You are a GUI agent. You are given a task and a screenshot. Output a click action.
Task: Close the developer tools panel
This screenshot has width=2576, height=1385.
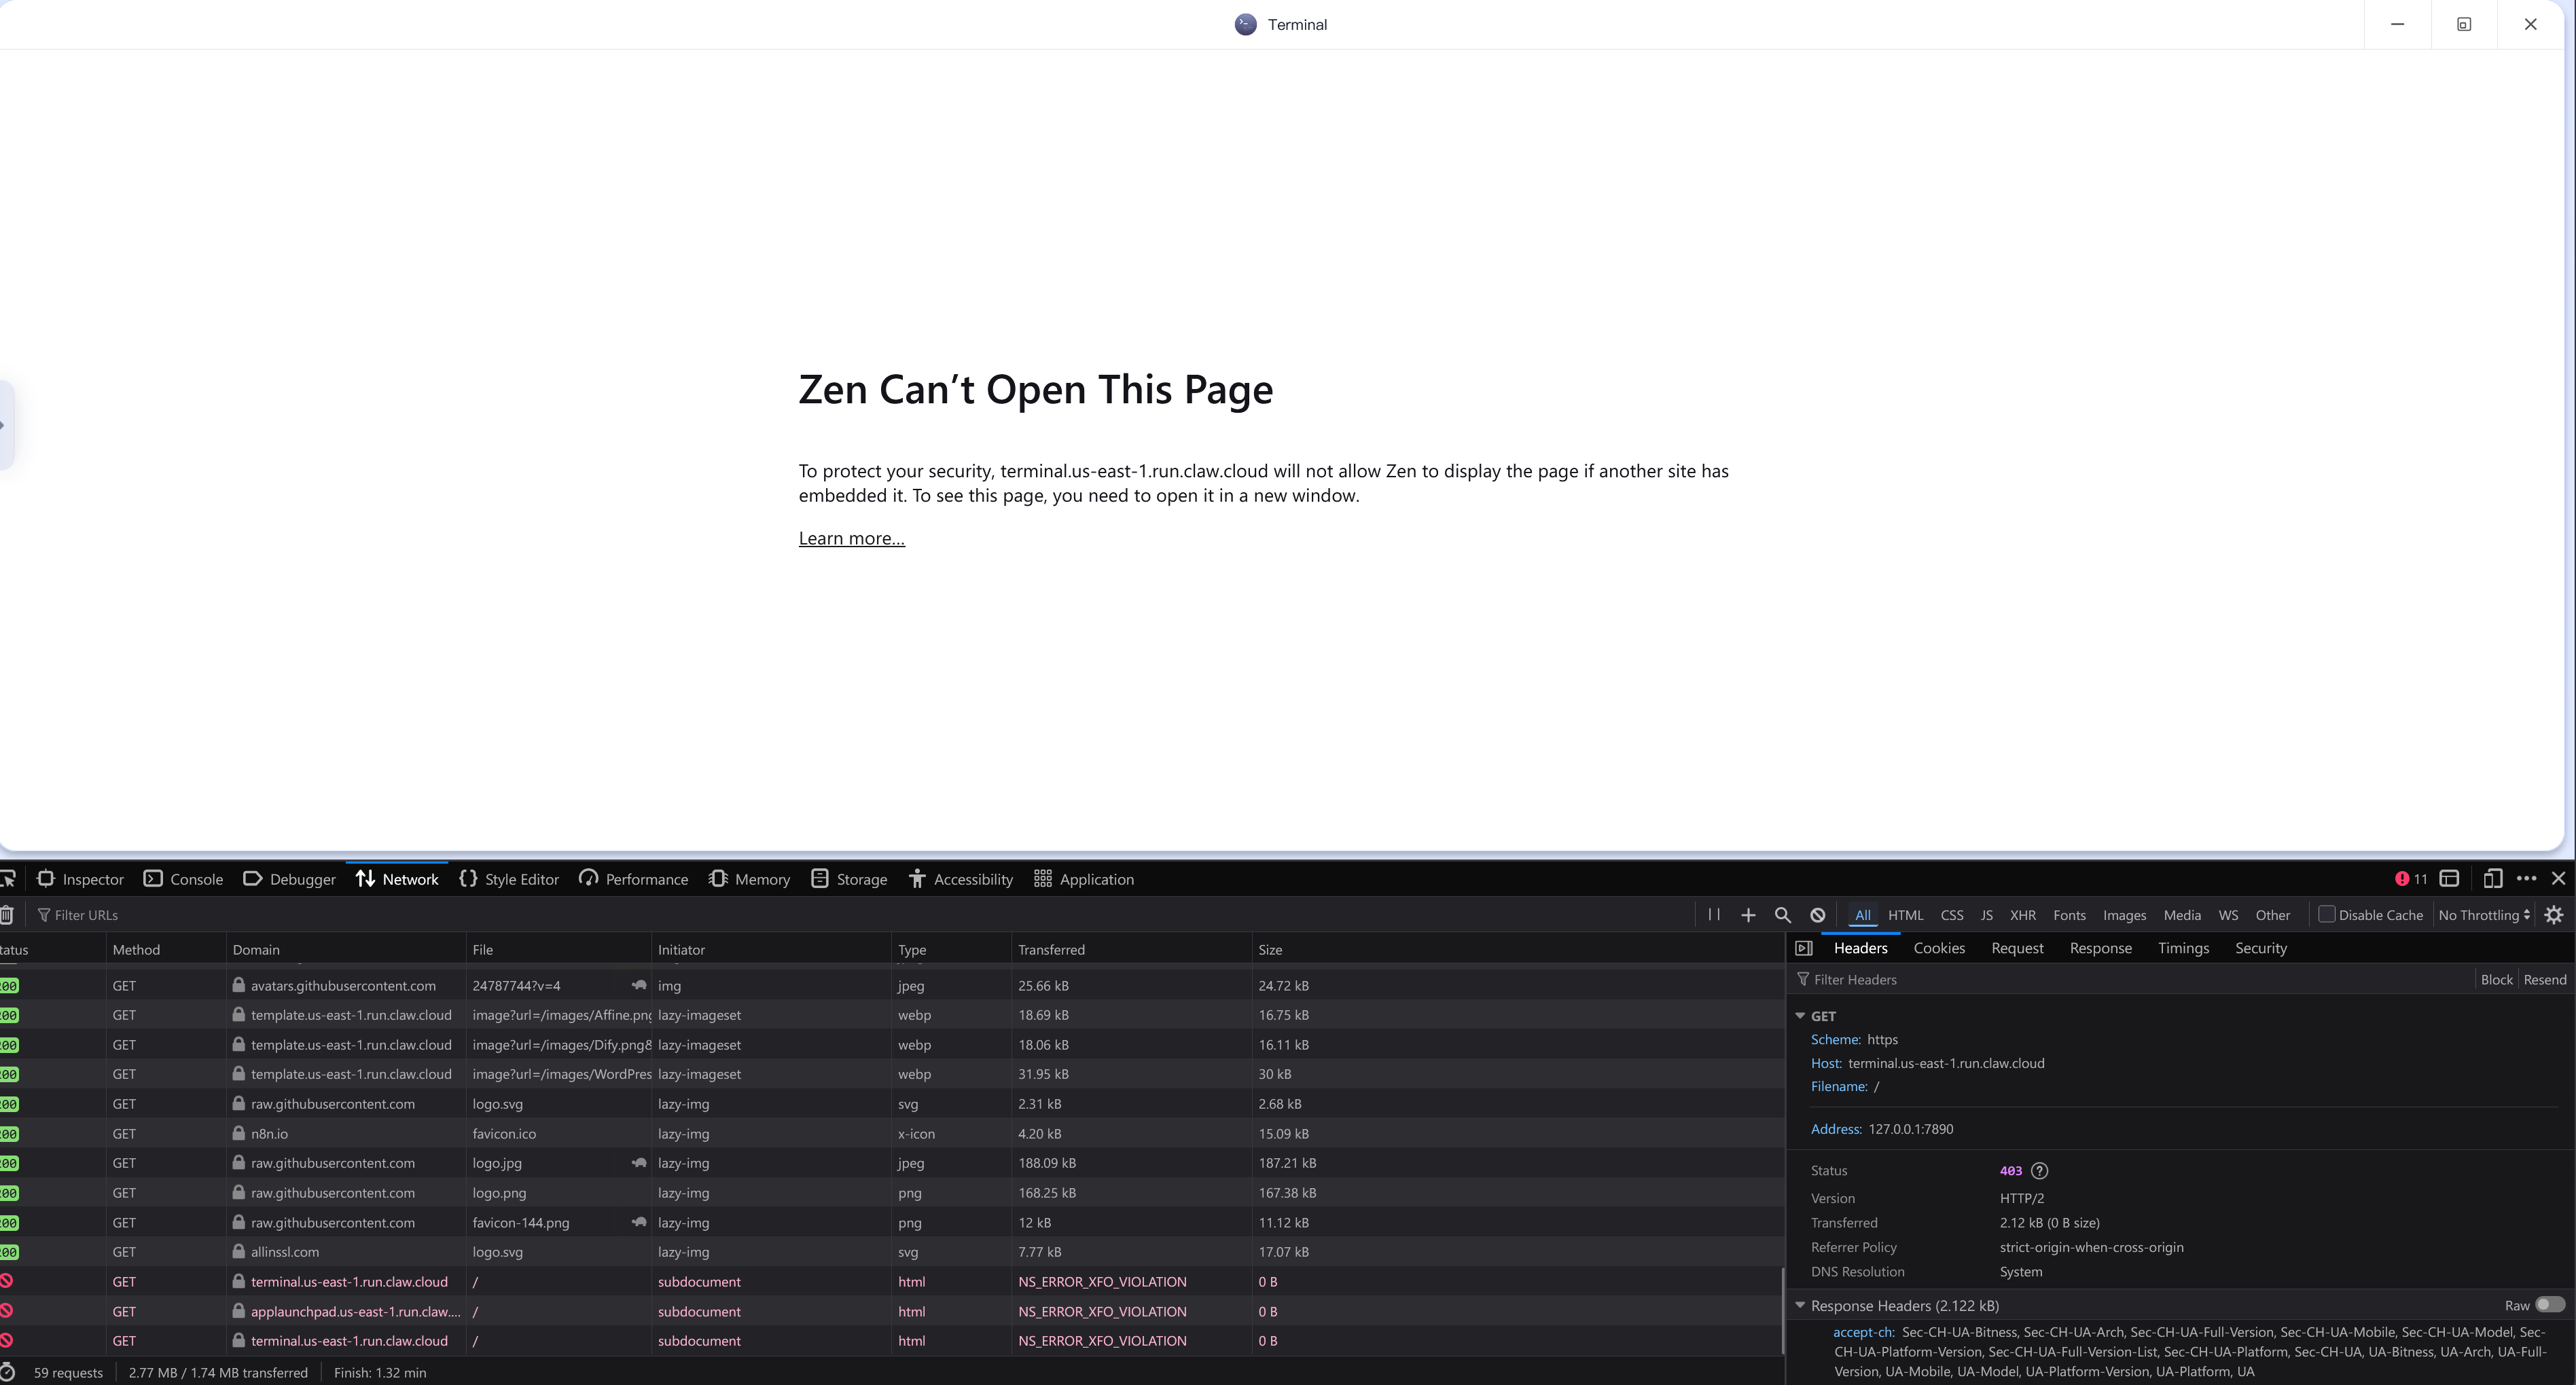tap(2558, 879)
